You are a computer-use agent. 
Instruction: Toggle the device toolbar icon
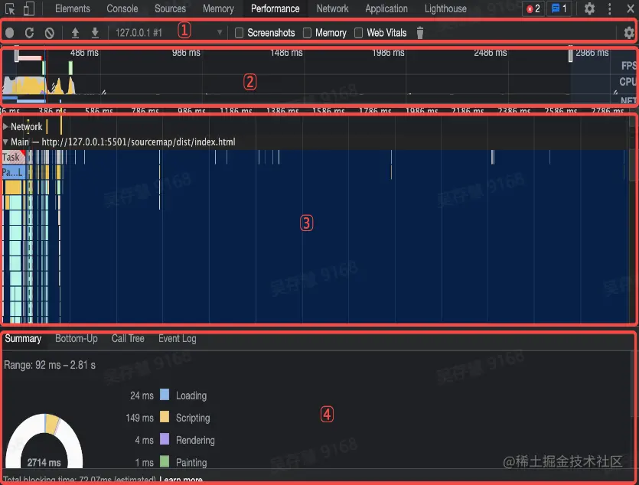(28, 8)
